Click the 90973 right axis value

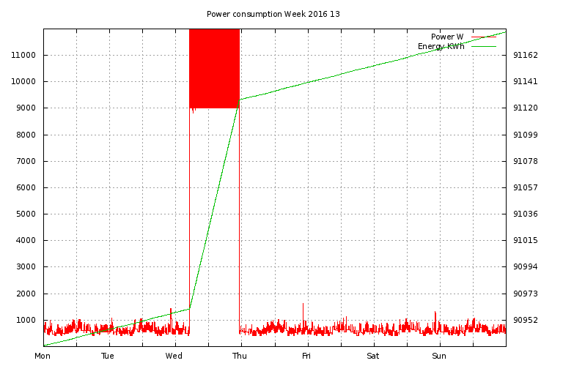pos(526,294)
